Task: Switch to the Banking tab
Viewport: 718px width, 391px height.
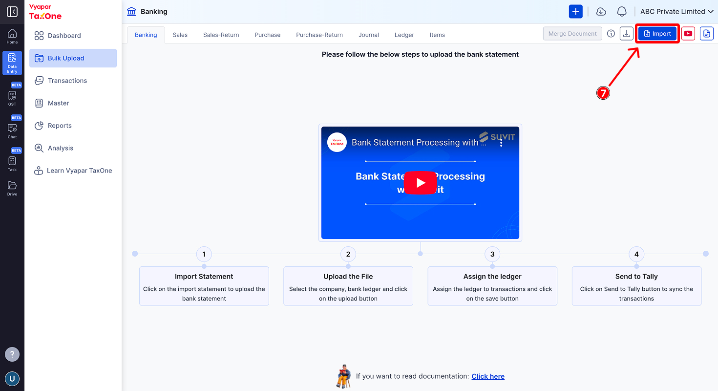Action: [x=146, y=35]
